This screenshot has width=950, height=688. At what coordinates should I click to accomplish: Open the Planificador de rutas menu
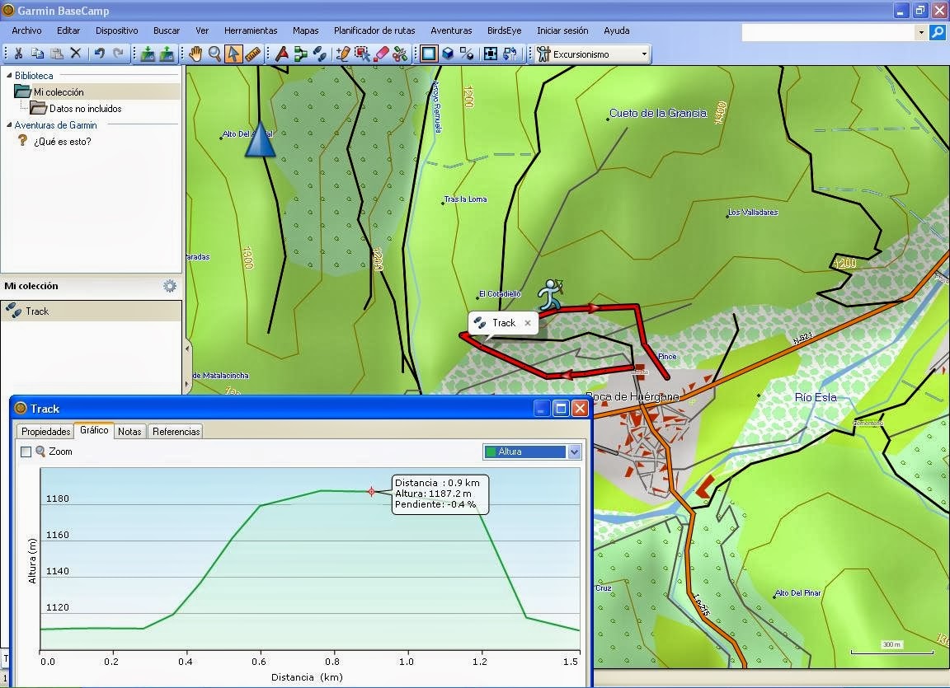374,30
